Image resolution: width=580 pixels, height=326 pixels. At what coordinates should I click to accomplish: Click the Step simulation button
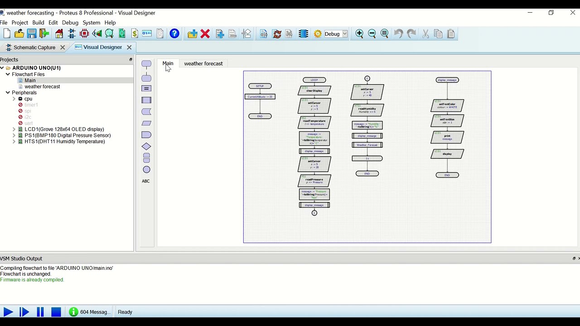(24, 312)
